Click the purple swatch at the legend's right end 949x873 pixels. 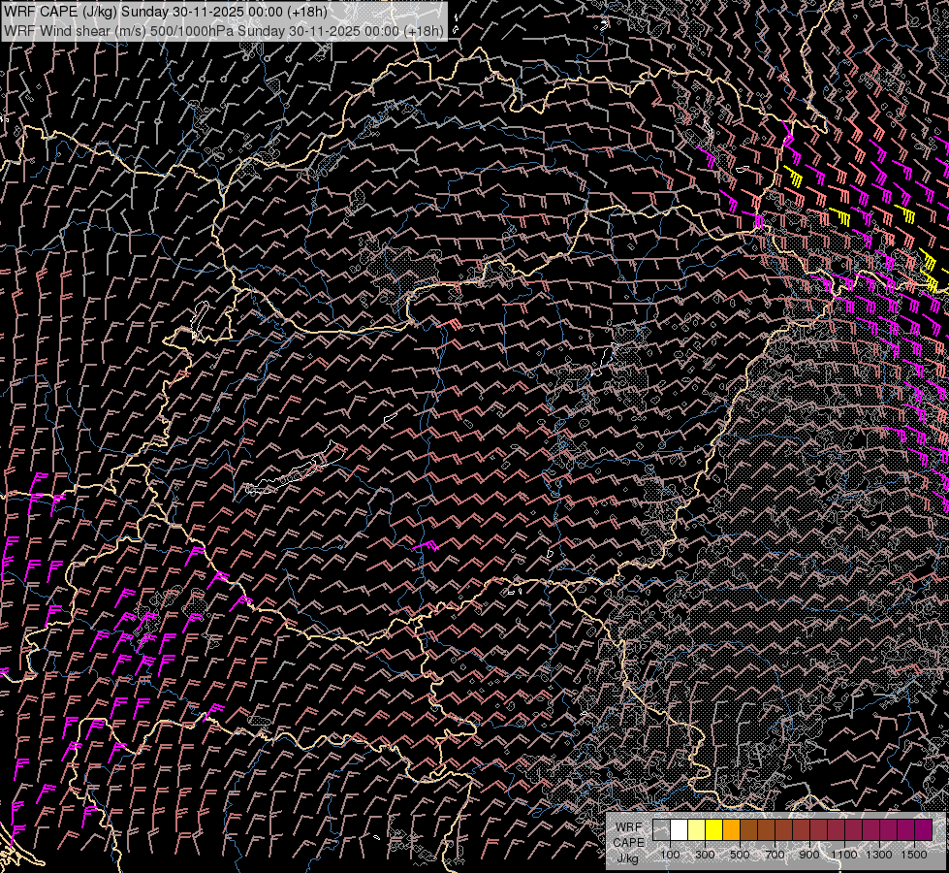point(923,830)
